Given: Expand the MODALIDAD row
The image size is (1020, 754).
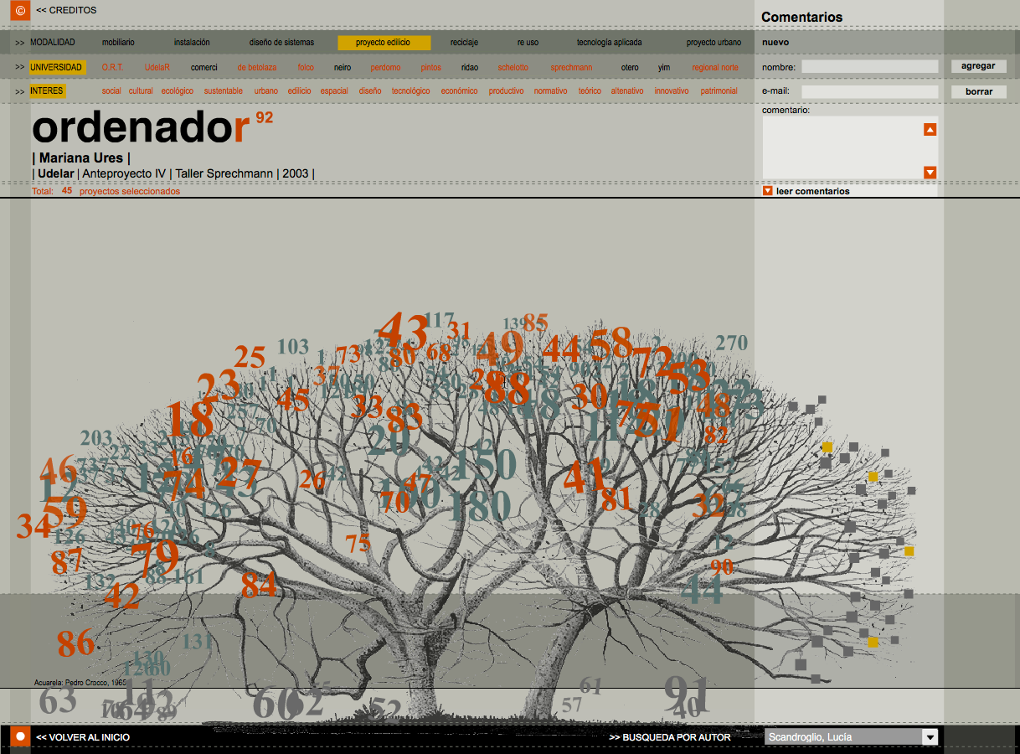Looking at the screenshot, I should click(53, 43).
